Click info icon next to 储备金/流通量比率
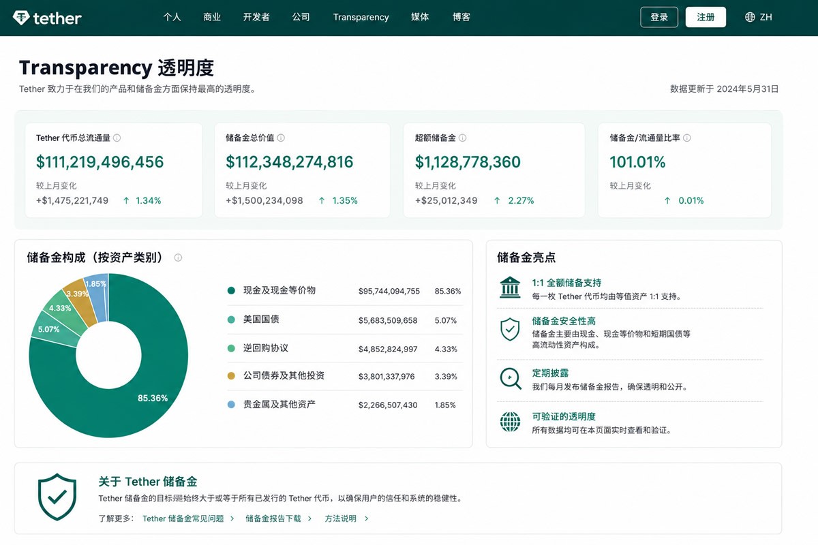Viewport: 818px width, 545px height. [x=686, y=138]
